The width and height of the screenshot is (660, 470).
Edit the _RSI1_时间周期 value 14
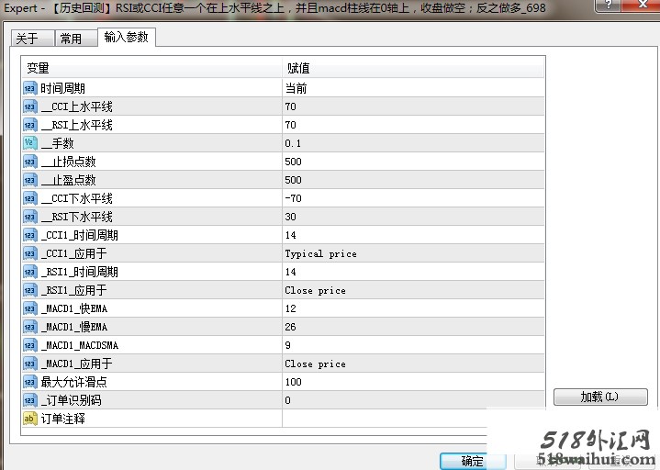point(413,273)
